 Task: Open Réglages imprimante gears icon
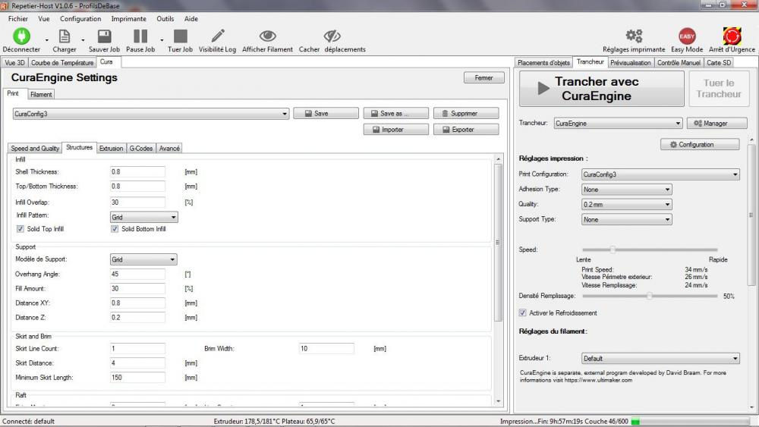pos(634,36)
